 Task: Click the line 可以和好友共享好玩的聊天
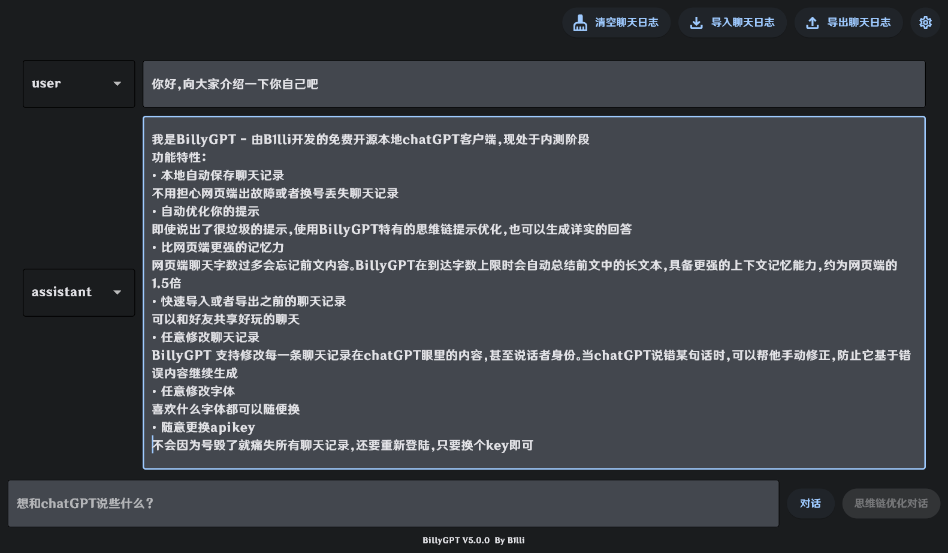click(226, 320)
